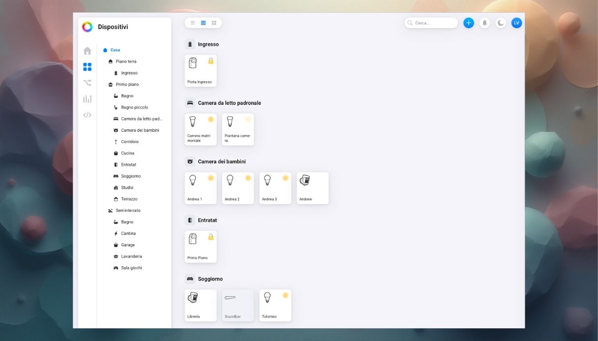Screen dimensions: 598x341
Task: Click the colorful ring app logo
Action: pyautogui.click(x=87, y=27)
